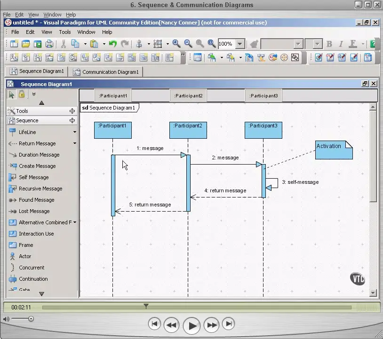Screen dimensions: 383x339
Task: Click the palette scroll-up triangle
Action: point(41,103)
